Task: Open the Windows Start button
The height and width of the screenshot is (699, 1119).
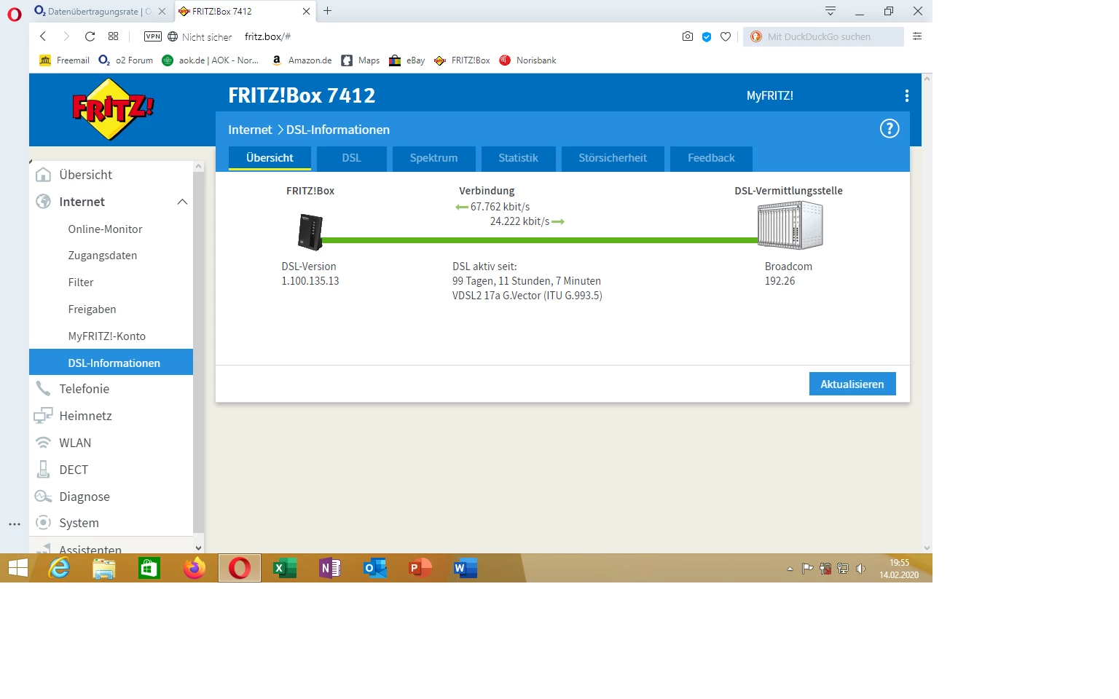Action: 17,568
